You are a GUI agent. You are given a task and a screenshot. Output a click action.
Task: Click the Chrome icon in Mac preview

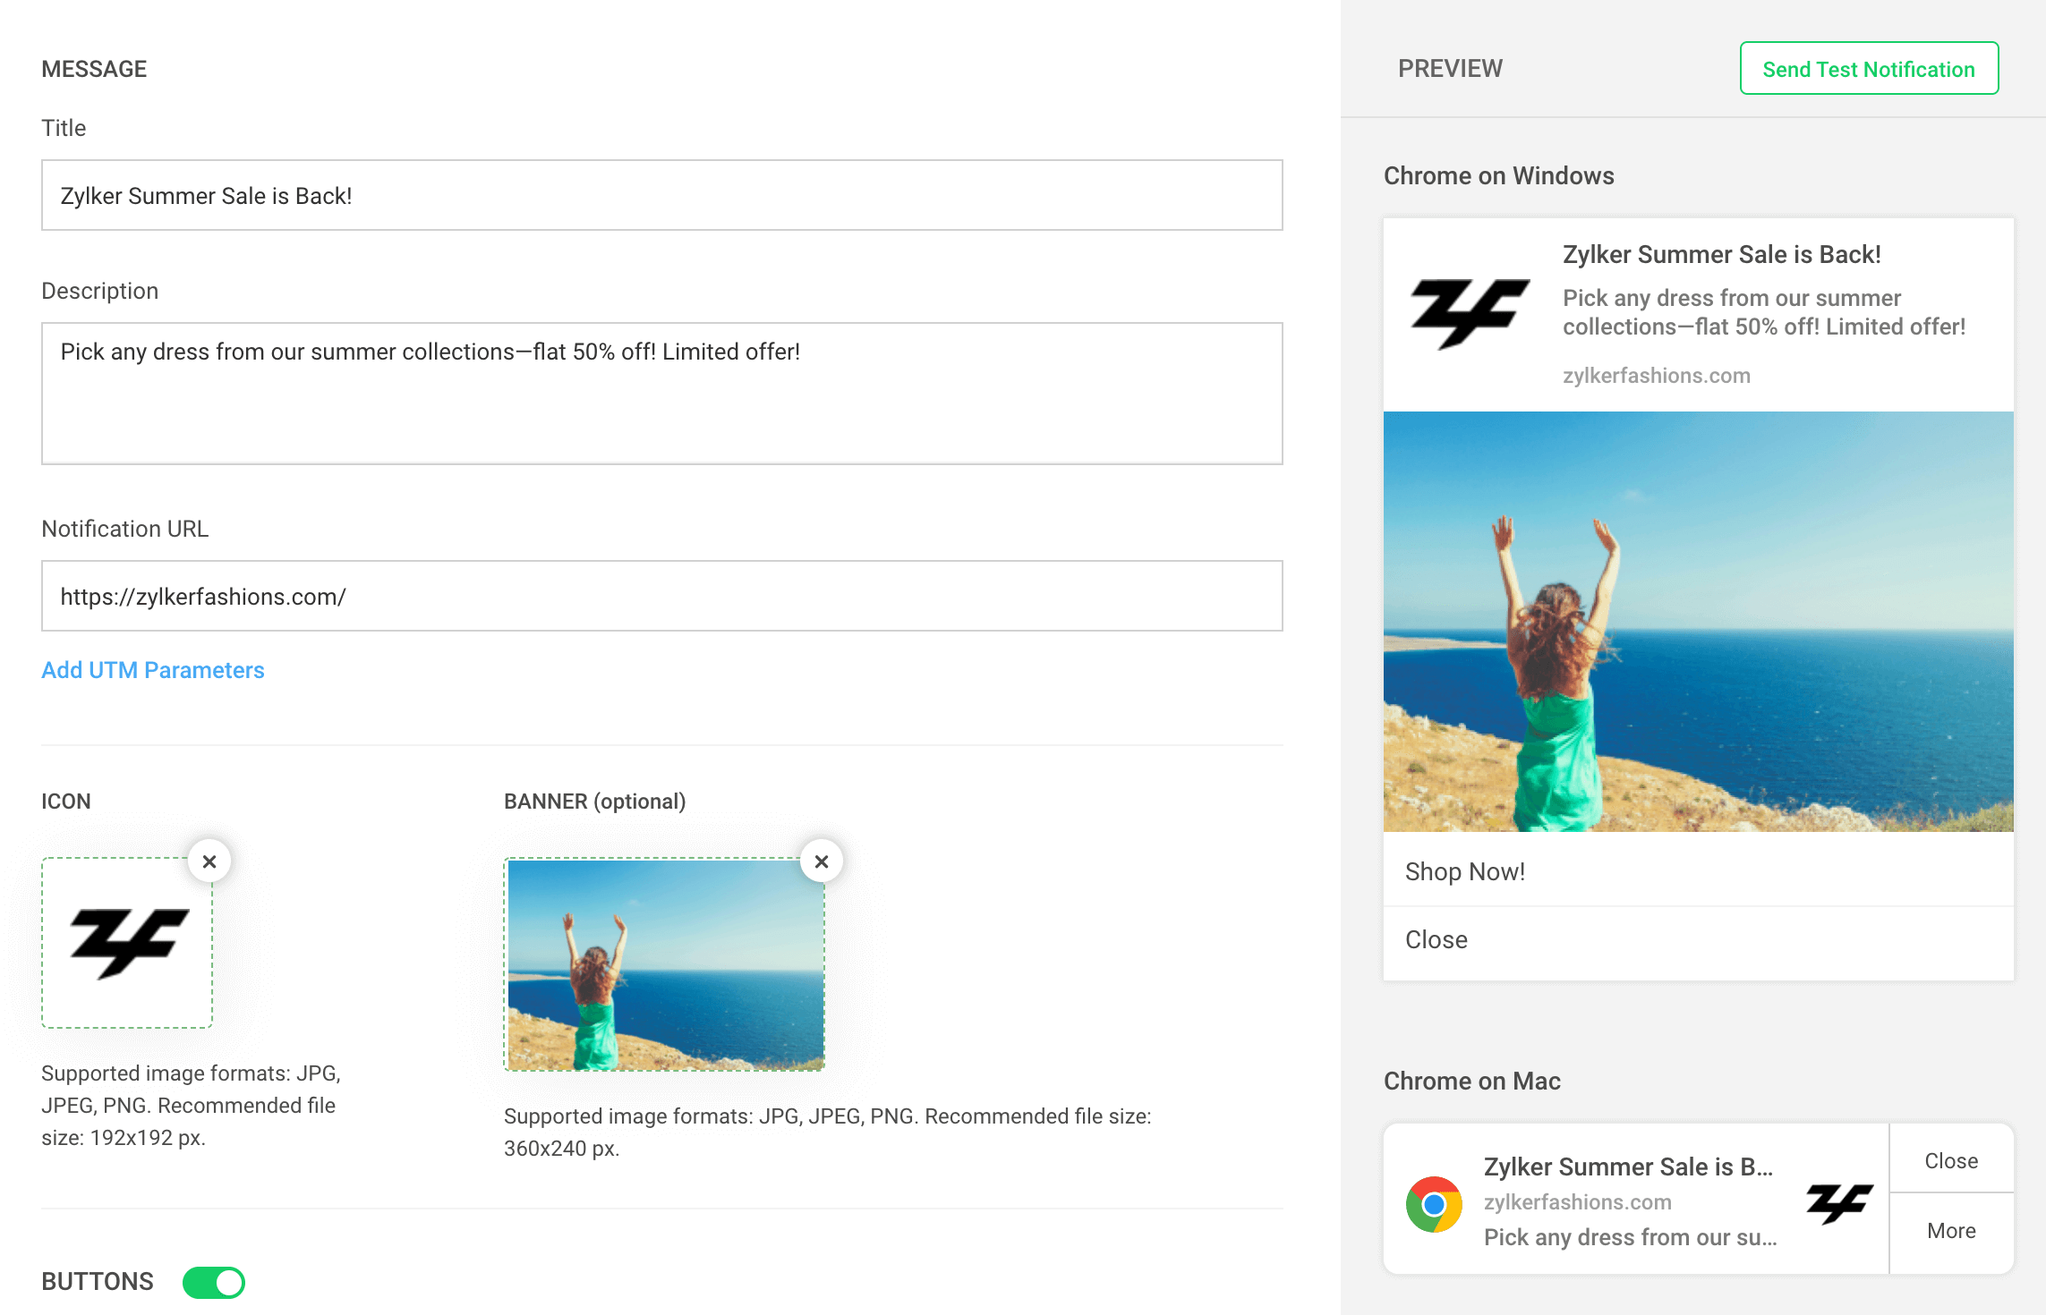click(1434, 1204)
